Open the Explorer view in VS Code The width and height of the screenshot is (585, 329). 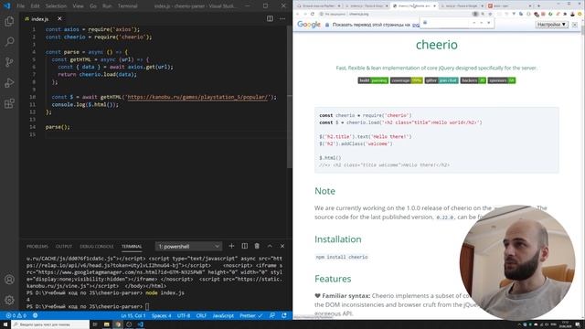[9, 21]
